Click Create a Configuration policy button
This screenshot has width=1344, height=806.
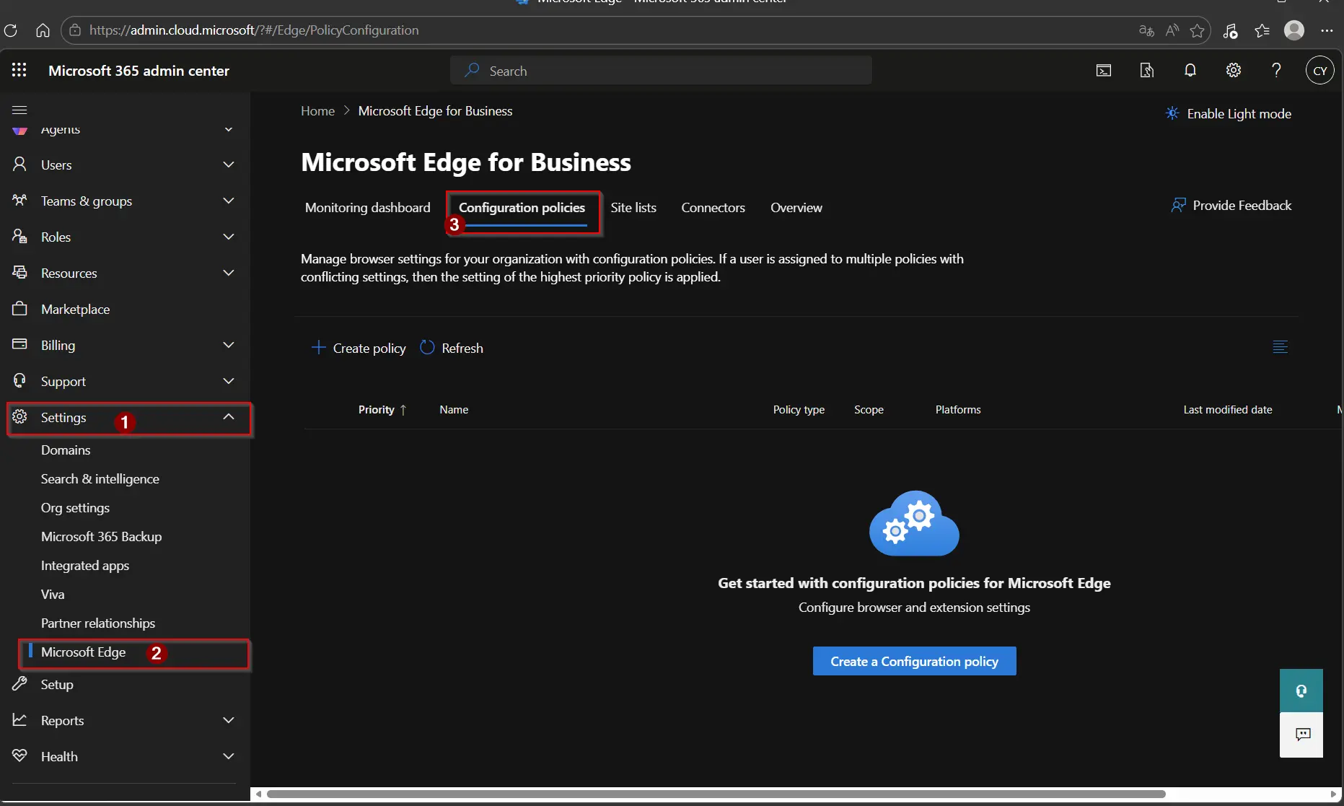click(x=914, y=661)
